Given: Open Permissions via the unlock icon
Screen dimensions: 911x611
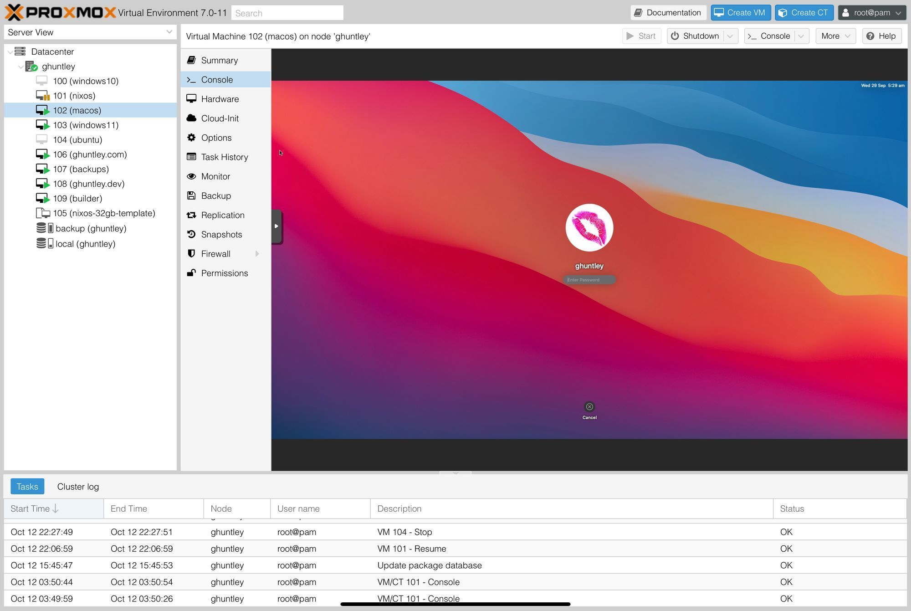Looking at the screenshot, I should 191,273.
